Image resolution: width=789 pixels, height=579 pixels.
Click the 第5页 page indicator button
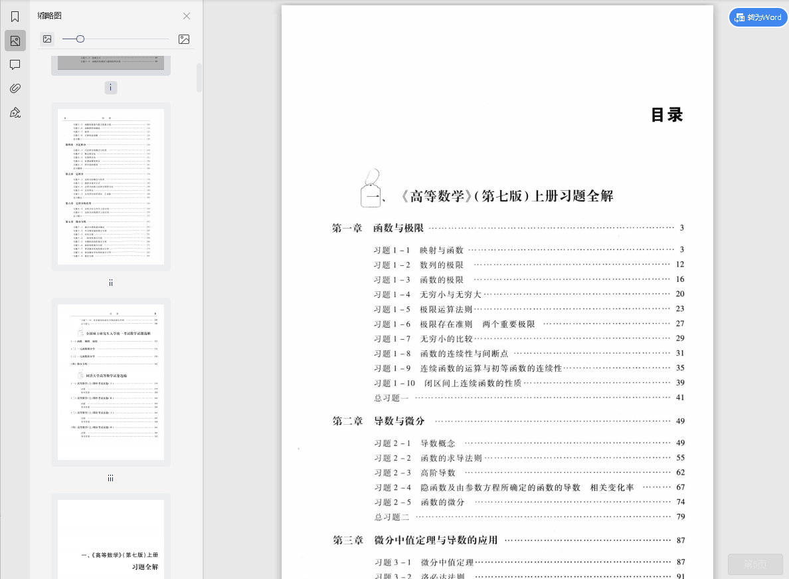coord(755,564)
